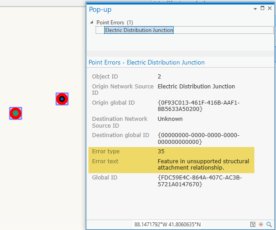Click the Error type value 35
The image size is (276, 230).
[x=161, y=152]
